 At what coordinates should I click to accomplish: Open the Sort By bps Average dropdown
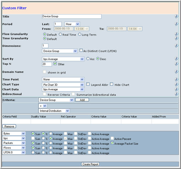(x=63, y=59)
